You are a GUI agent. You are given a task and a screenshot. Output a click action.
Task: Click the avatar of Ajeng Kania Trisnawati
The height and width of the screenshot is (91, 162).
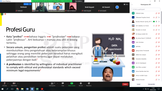[x=133, y=51]
